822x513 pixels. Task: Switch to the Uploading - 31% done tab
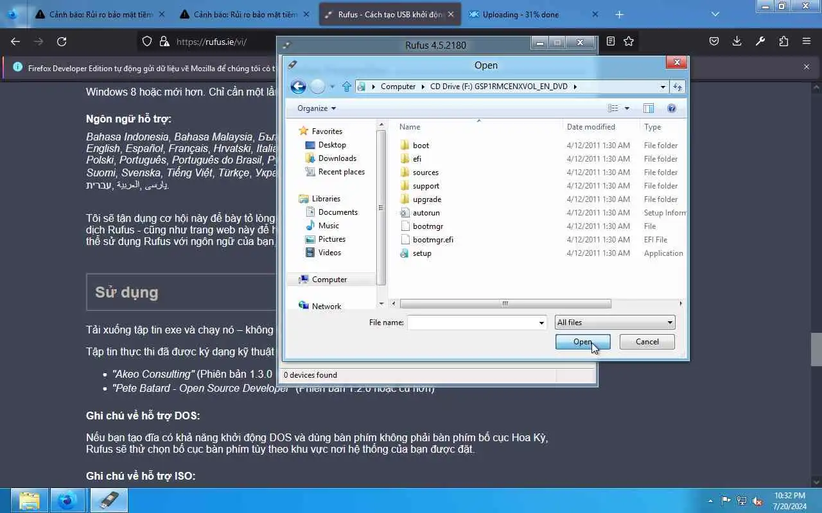click(532, 14)
